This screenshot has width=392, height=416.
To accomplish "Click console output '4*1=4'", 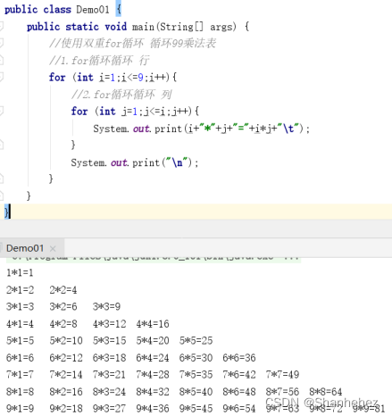I will tap(20, 323).
